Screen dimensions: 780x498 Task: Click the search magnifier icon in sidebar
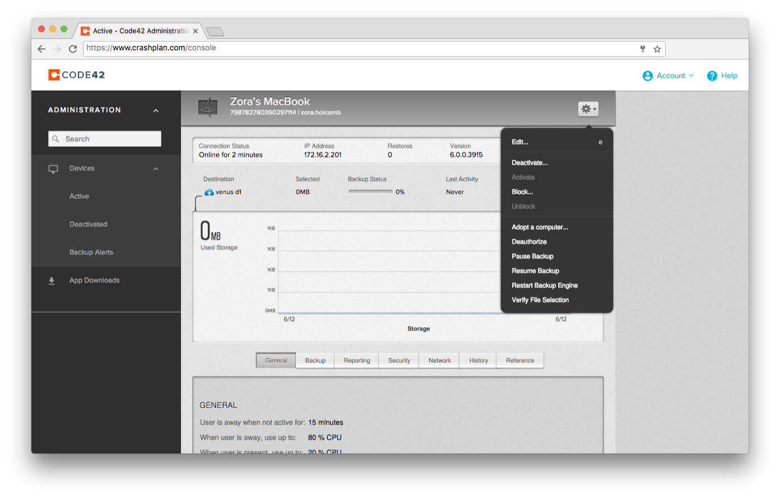point(55,139)
